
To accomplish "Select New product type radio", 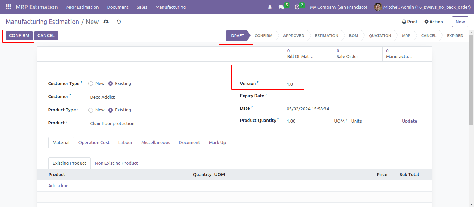I will coord(91,110).
